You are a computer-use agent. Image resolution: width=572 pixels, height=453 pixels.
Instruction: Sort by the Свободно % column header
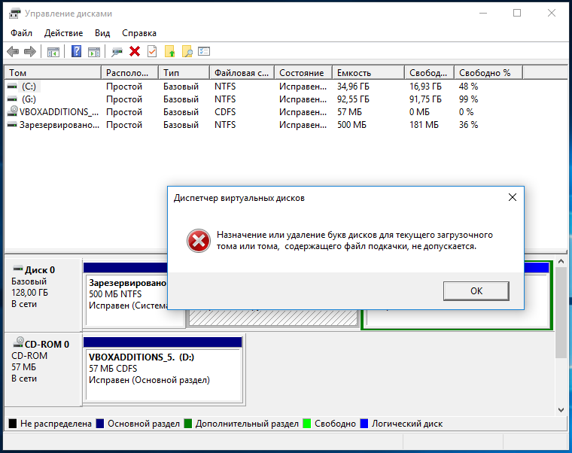[488, 73]
